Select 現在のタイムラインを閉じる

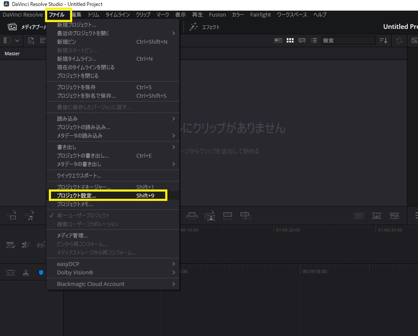coord(113,68)
